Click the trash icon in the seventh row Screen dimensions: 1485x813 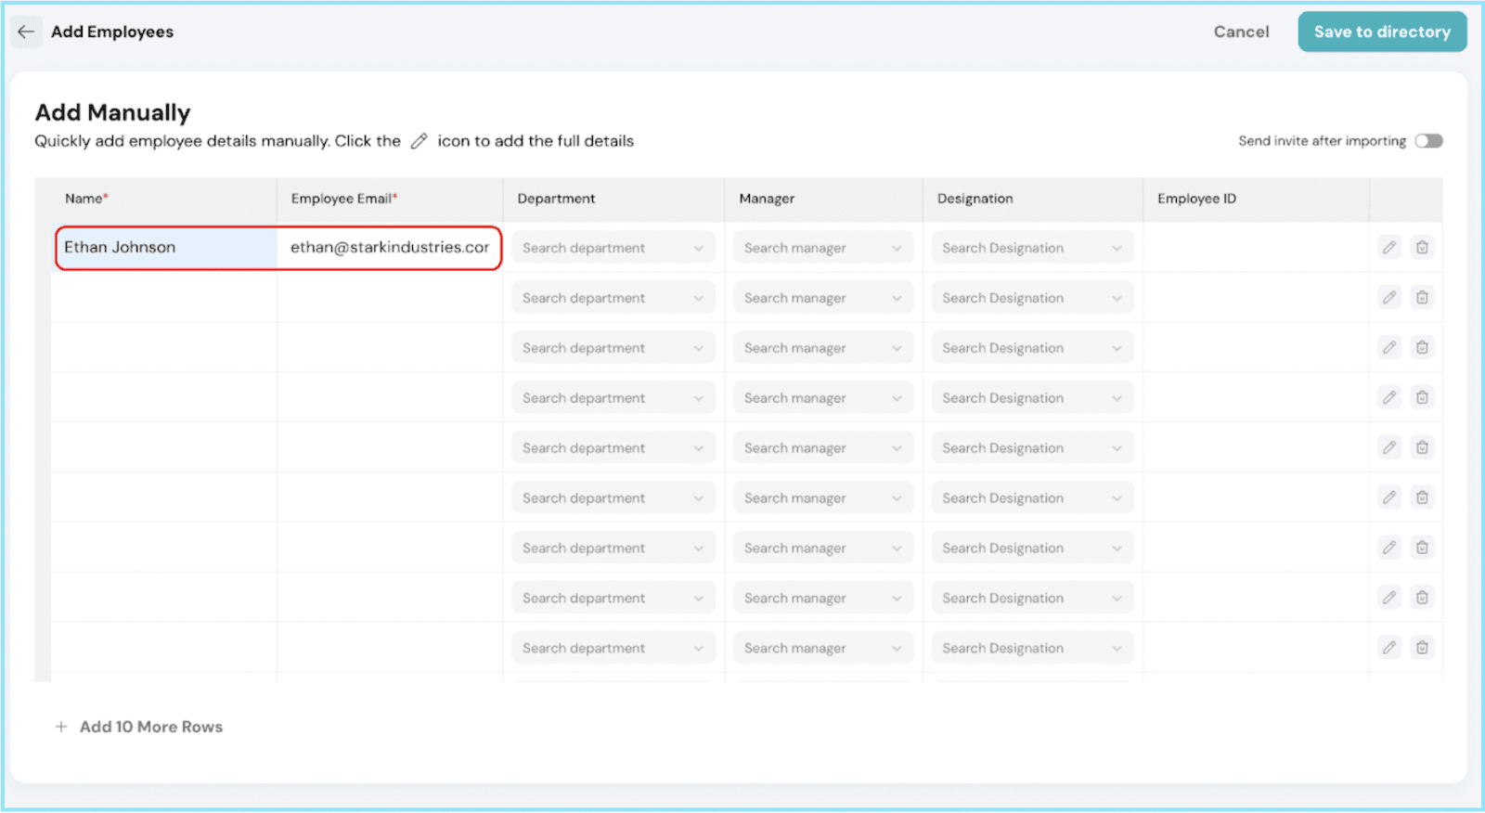click(x=1422, y=548)
